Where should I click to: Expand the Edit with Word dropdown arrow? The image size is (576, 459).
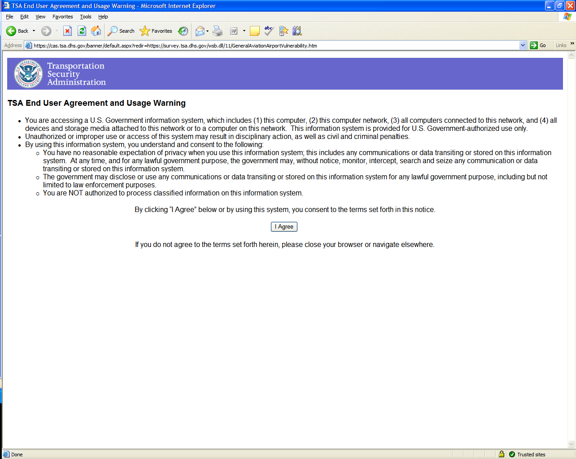244,31
